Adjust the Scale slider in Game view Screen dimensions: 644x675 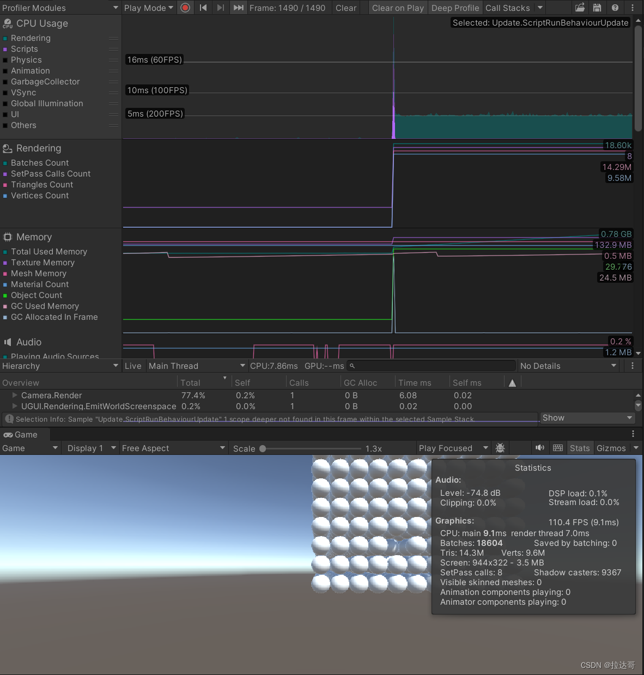tap(263, 448)
